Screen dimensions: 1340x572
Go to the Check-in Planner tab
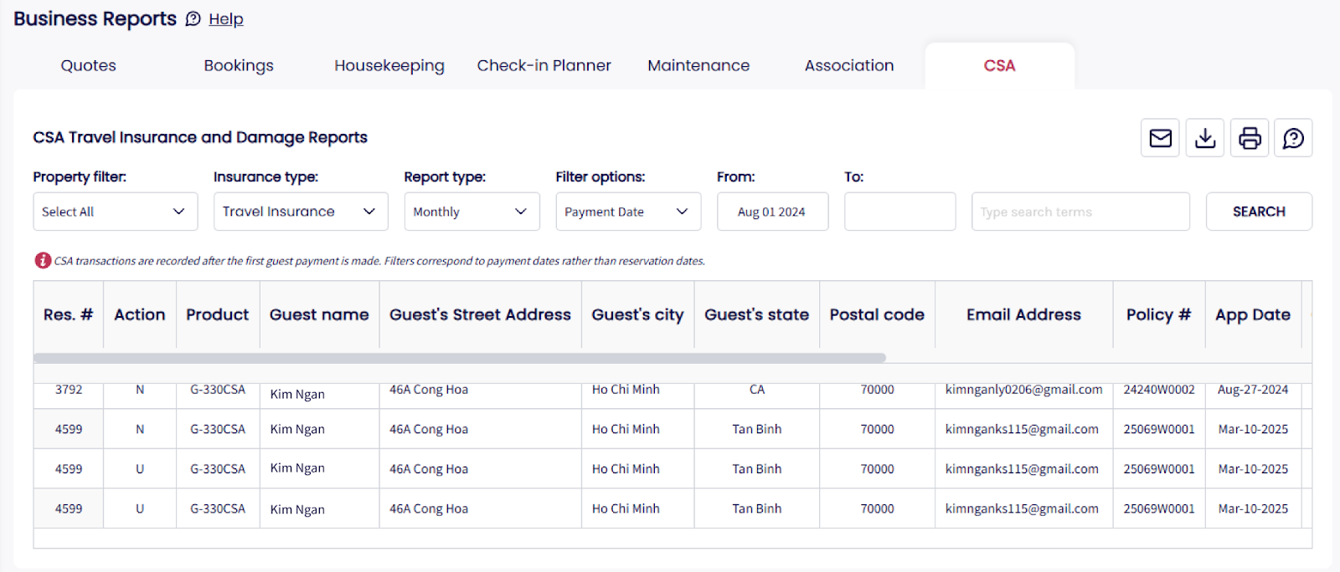[x=544, y=66]
